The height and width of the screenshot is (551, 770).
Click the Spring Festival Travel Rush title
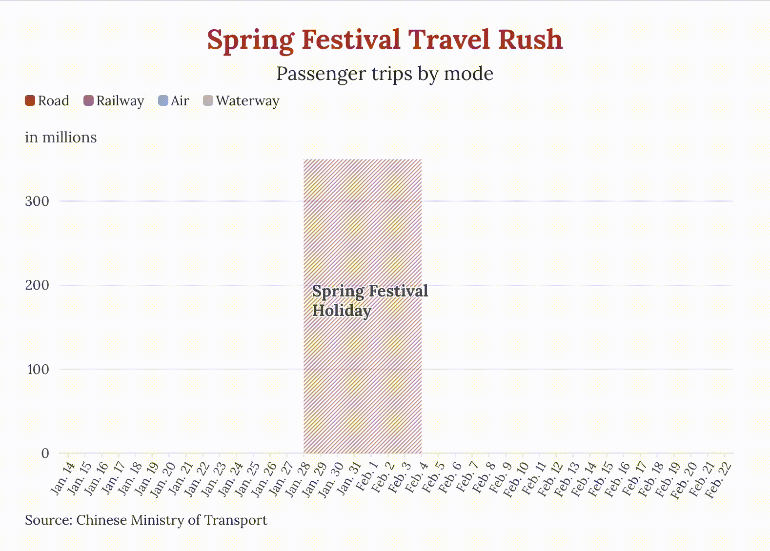(x=385, y=39)
